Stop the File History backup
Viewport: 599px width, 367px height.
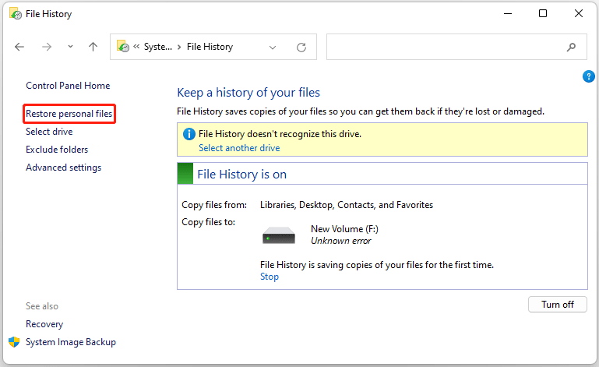click(x=270, y=277)
